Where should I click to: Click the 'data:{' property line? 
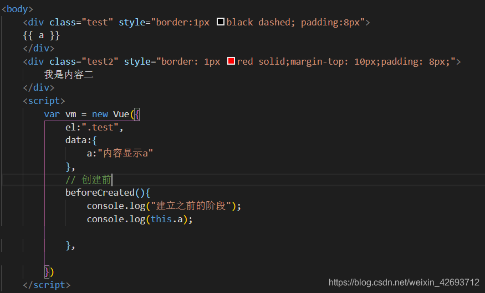pyautogui.click(x=81, y=140)
